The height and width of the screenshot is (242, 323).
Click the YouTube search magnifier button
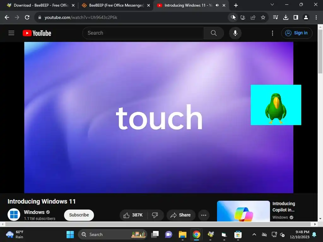coord(214,33)
